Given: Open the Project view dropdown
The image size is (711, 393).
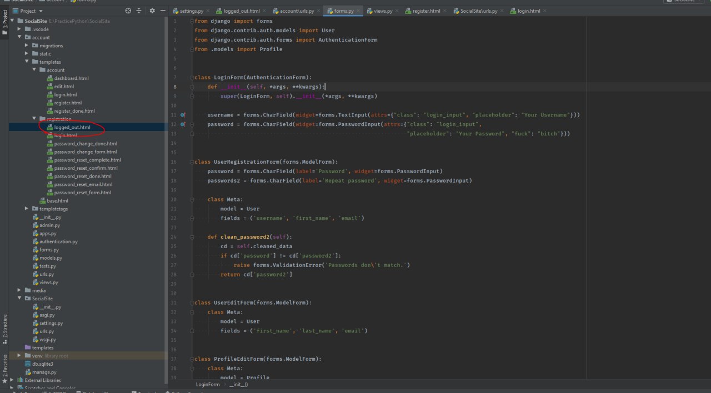Looking at the screenshot, I should 27,11.
